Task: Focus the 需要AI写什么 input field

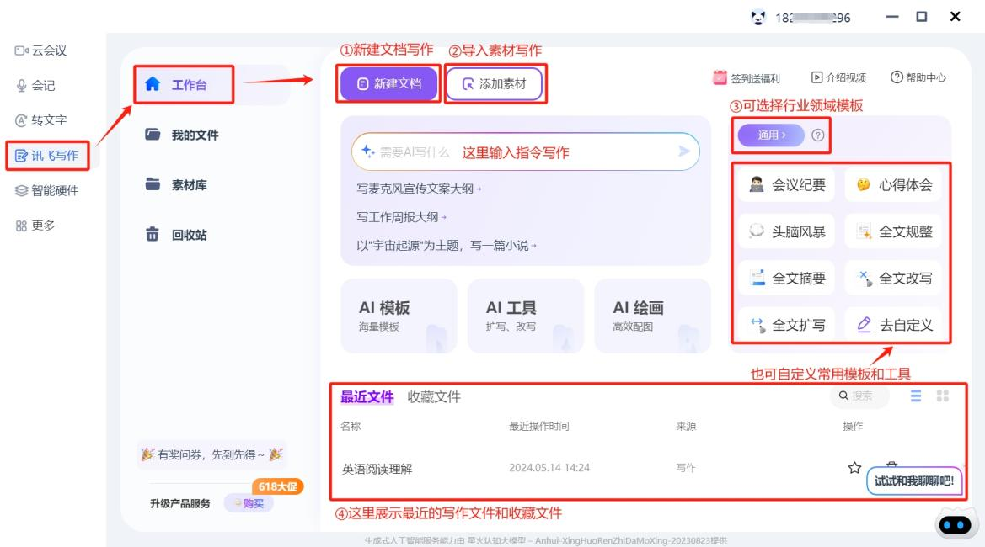Action: (525, 151)
